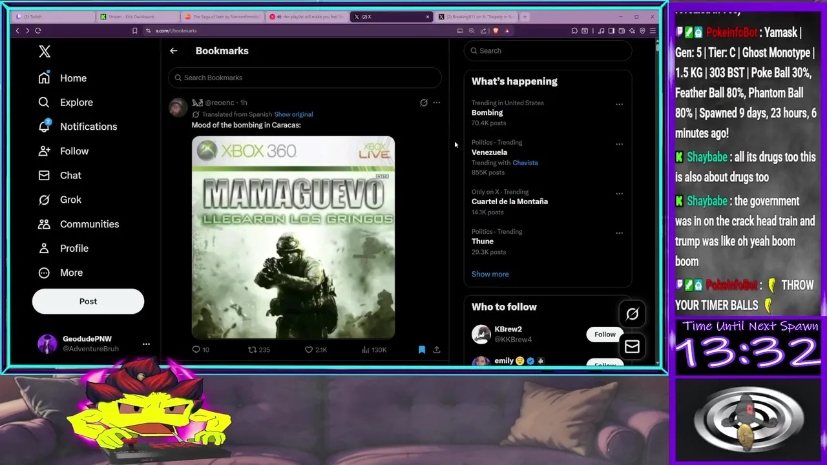
Task: Click the white Post button
Action: (x=88, y=301)
